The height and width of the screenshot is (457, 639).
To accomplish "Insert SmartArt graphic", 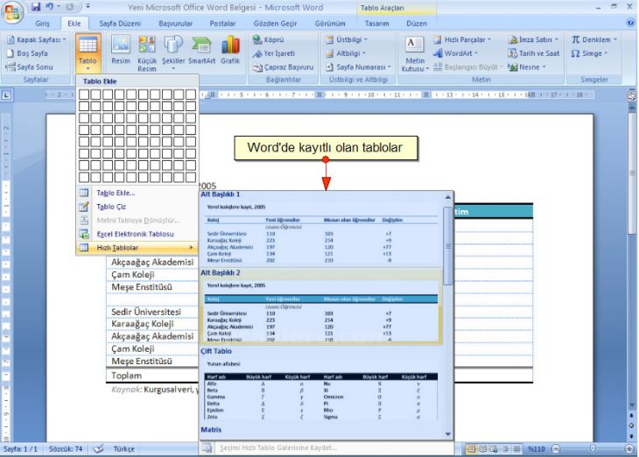I will tap(201, 50).
